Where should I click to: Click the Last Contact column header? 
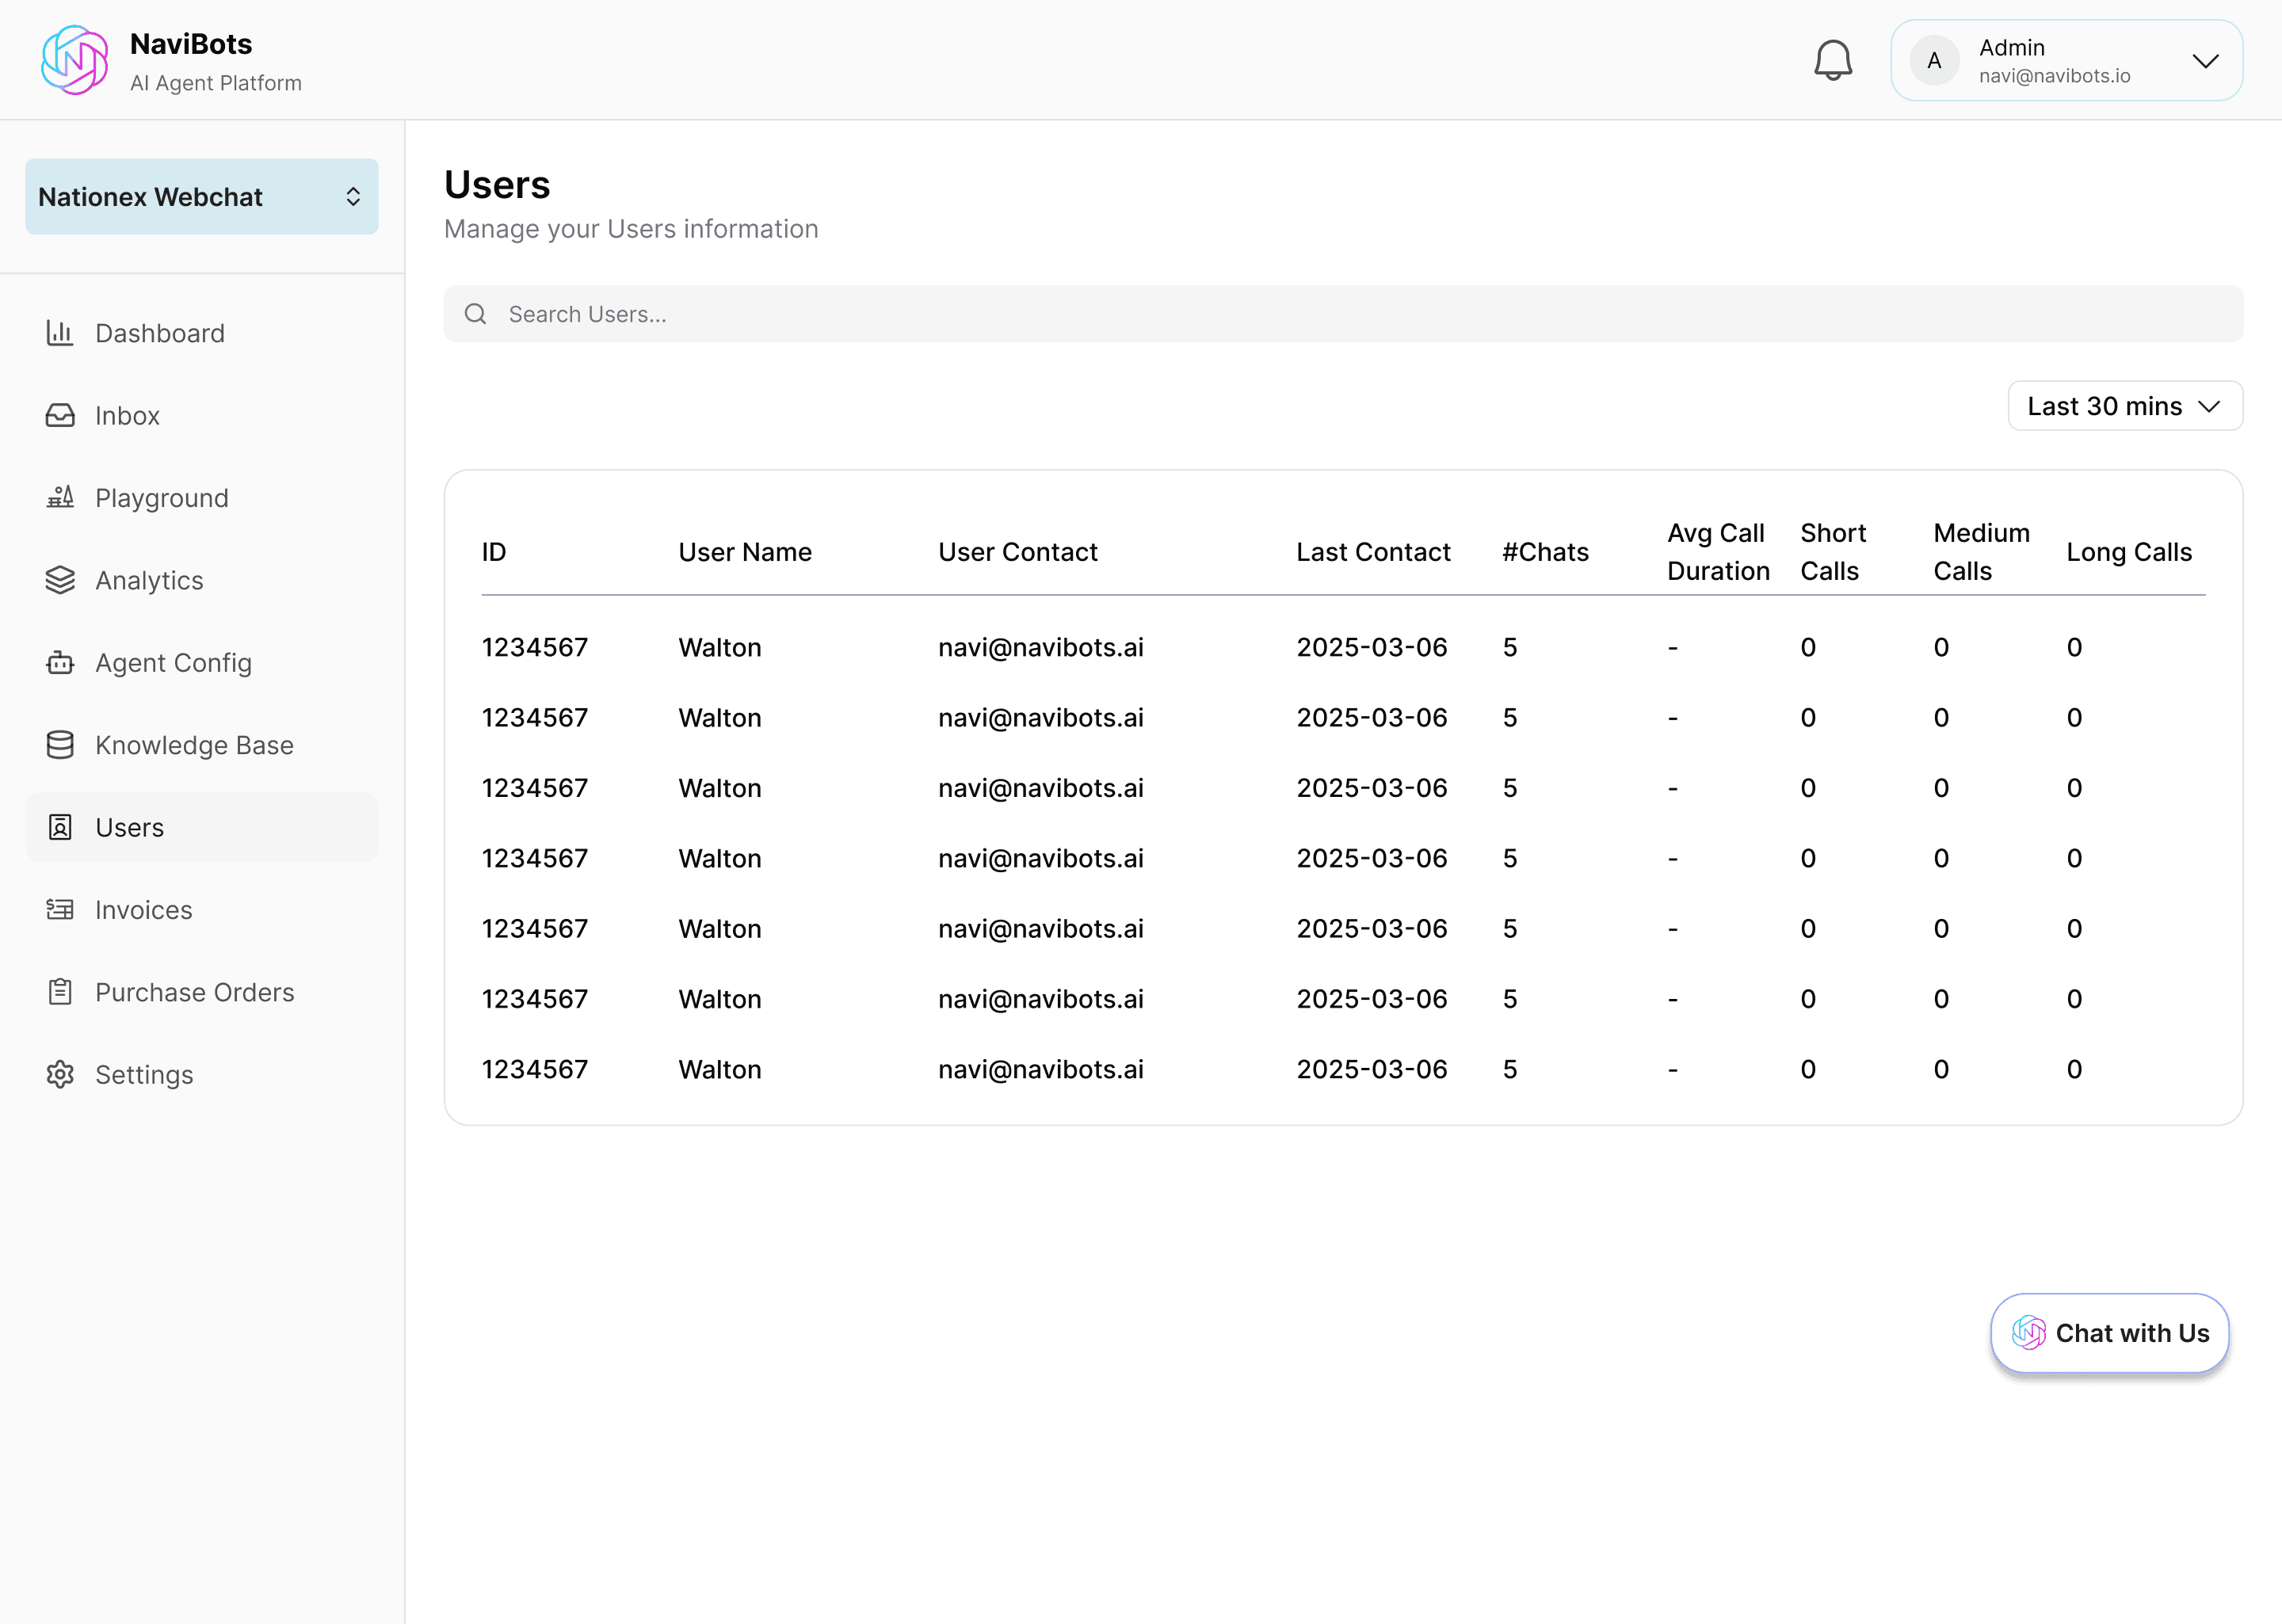pyautogui.click(x=1372, y=552)
